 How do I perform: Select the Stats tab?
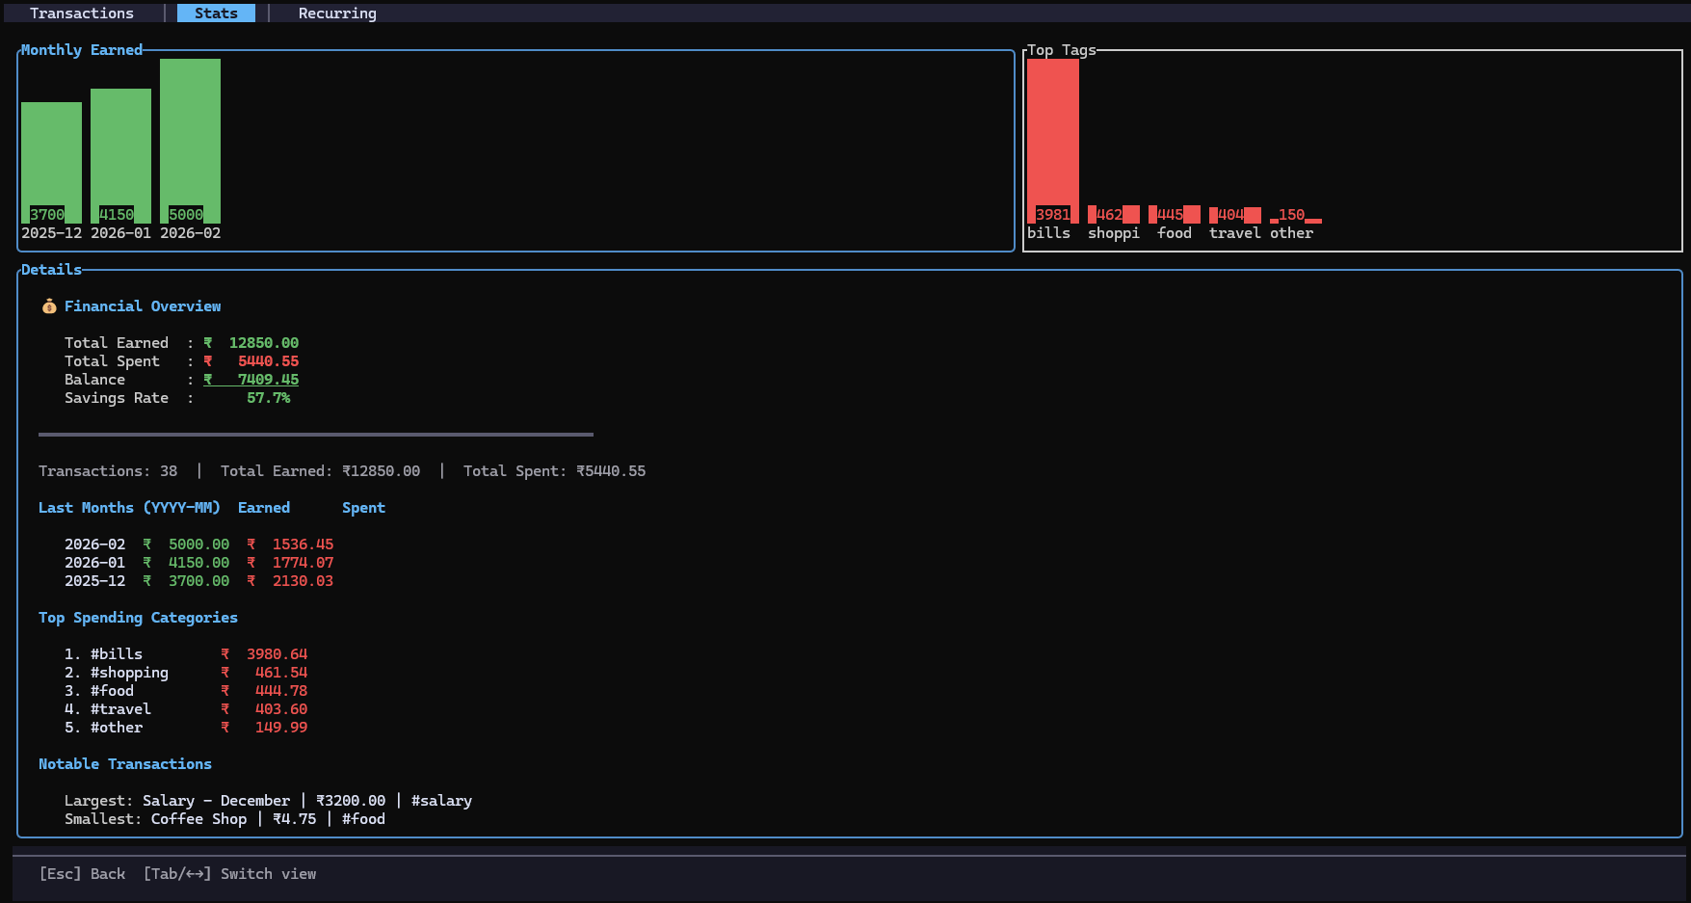coord(216,13)
